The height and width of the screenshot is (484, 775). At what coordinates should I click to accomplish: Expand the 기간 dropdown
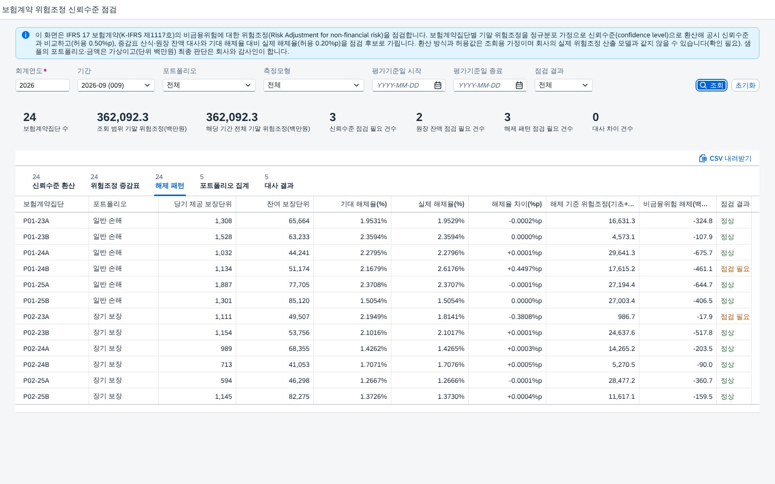click(x=147, y=85)
